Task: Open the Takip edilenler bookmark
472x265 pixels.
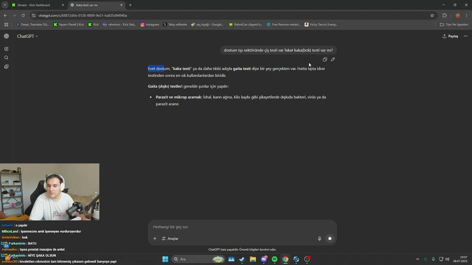Action: pos(175,25)
